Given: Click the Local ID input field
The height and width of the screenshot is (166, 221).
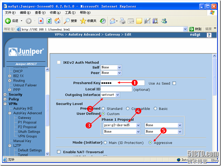Looking at the screenshot, I should click(x=116, y=89).
